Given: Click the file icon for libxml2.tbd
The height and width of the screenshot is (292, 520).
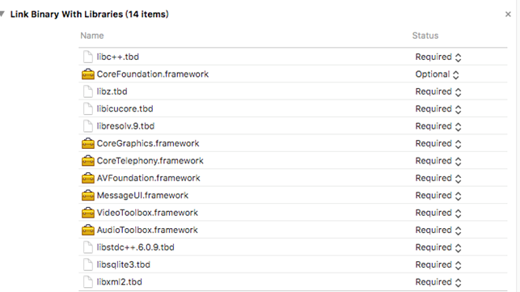Looking at the screenshot, I should point(88,281).
